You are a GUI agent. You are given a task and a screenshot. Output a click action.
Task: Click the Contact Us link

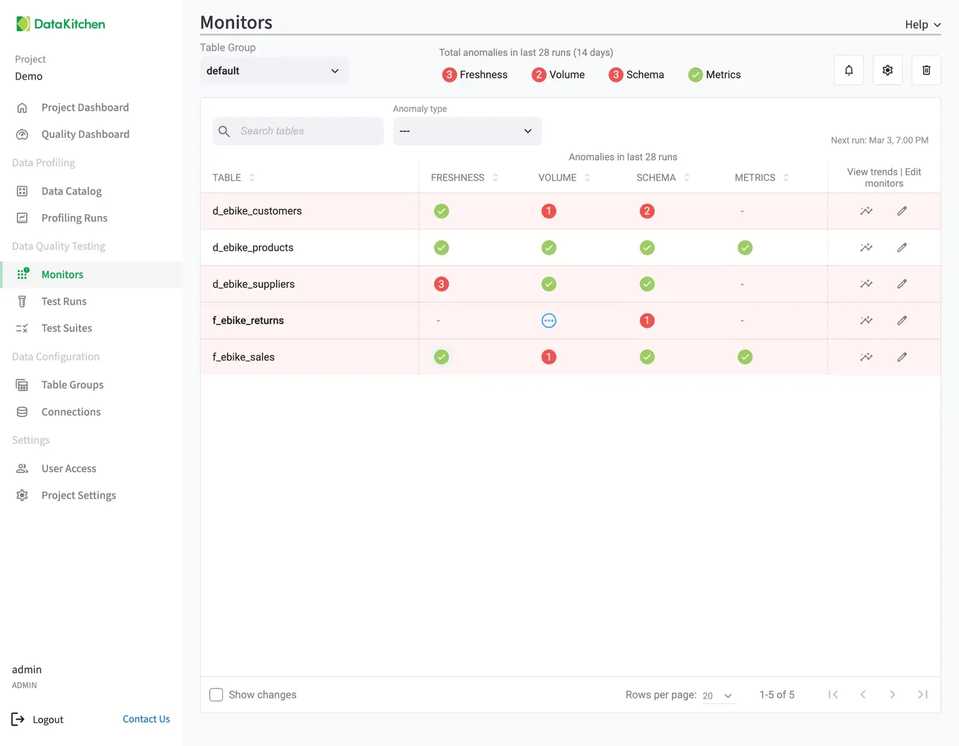[x=146, y=718]
